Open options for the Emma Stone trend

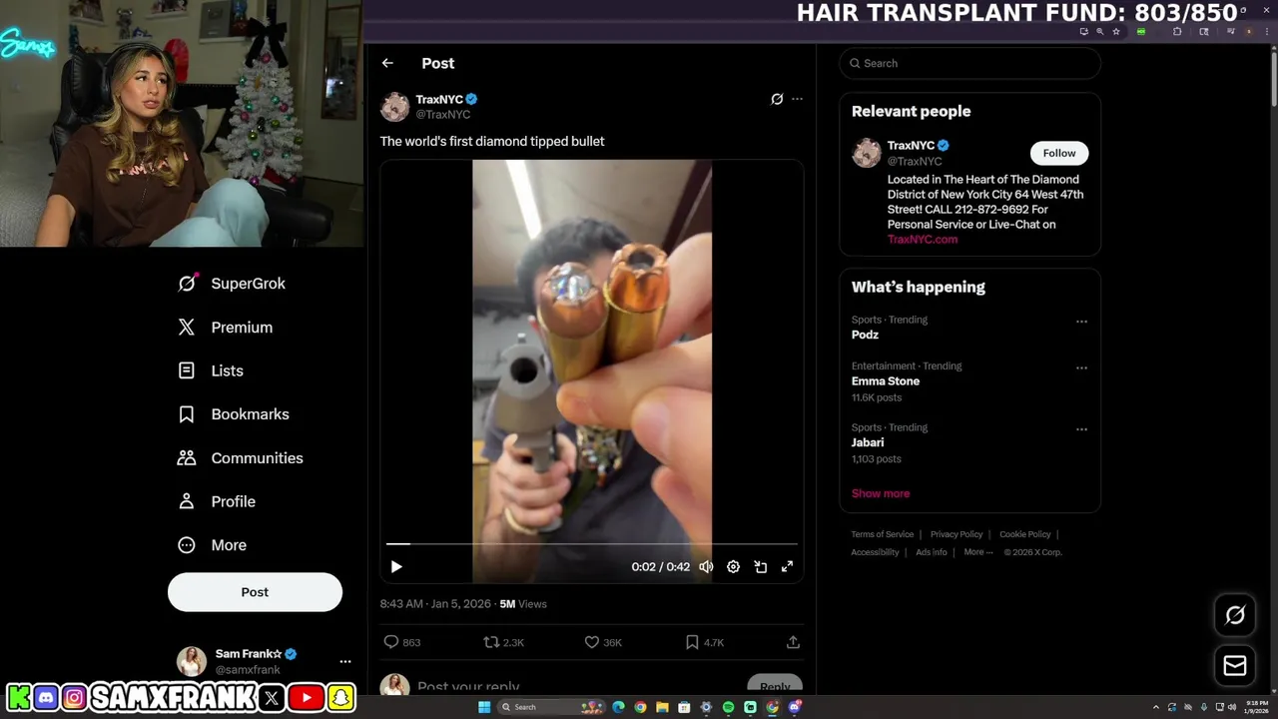pos(1081,367)
